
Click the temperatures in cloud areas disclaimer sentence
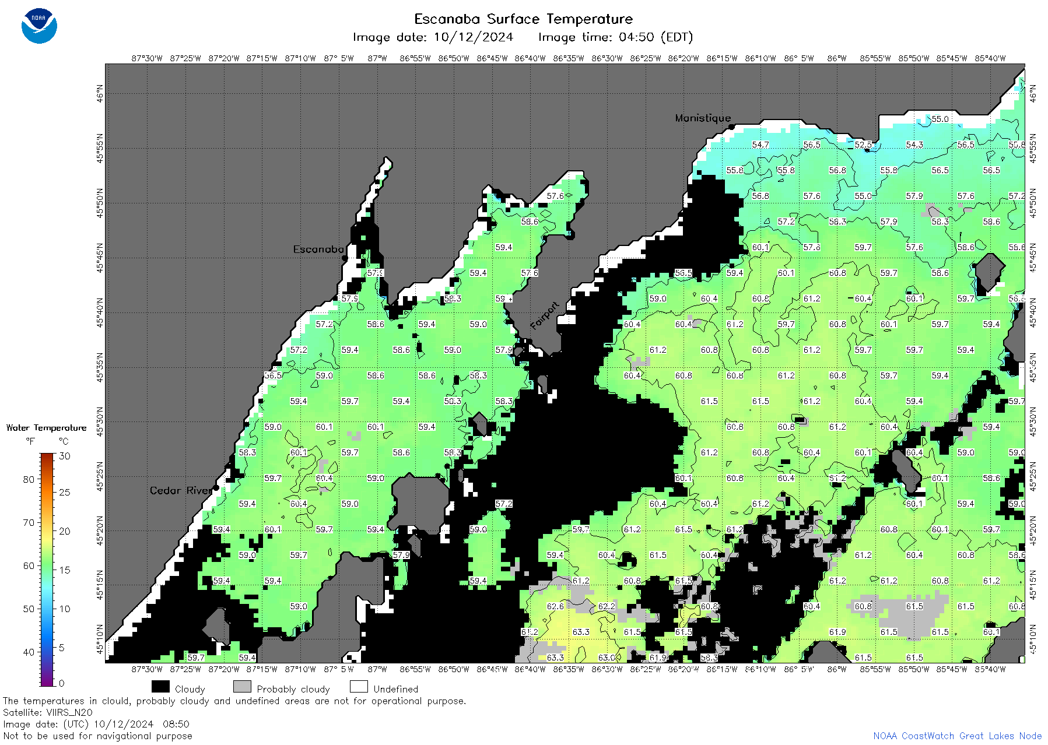(x=234, y=701)
